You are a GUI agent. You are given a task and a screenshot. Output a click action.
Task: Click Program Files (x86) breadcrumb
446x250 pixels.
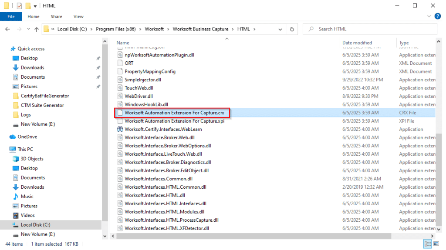(116, 29)
